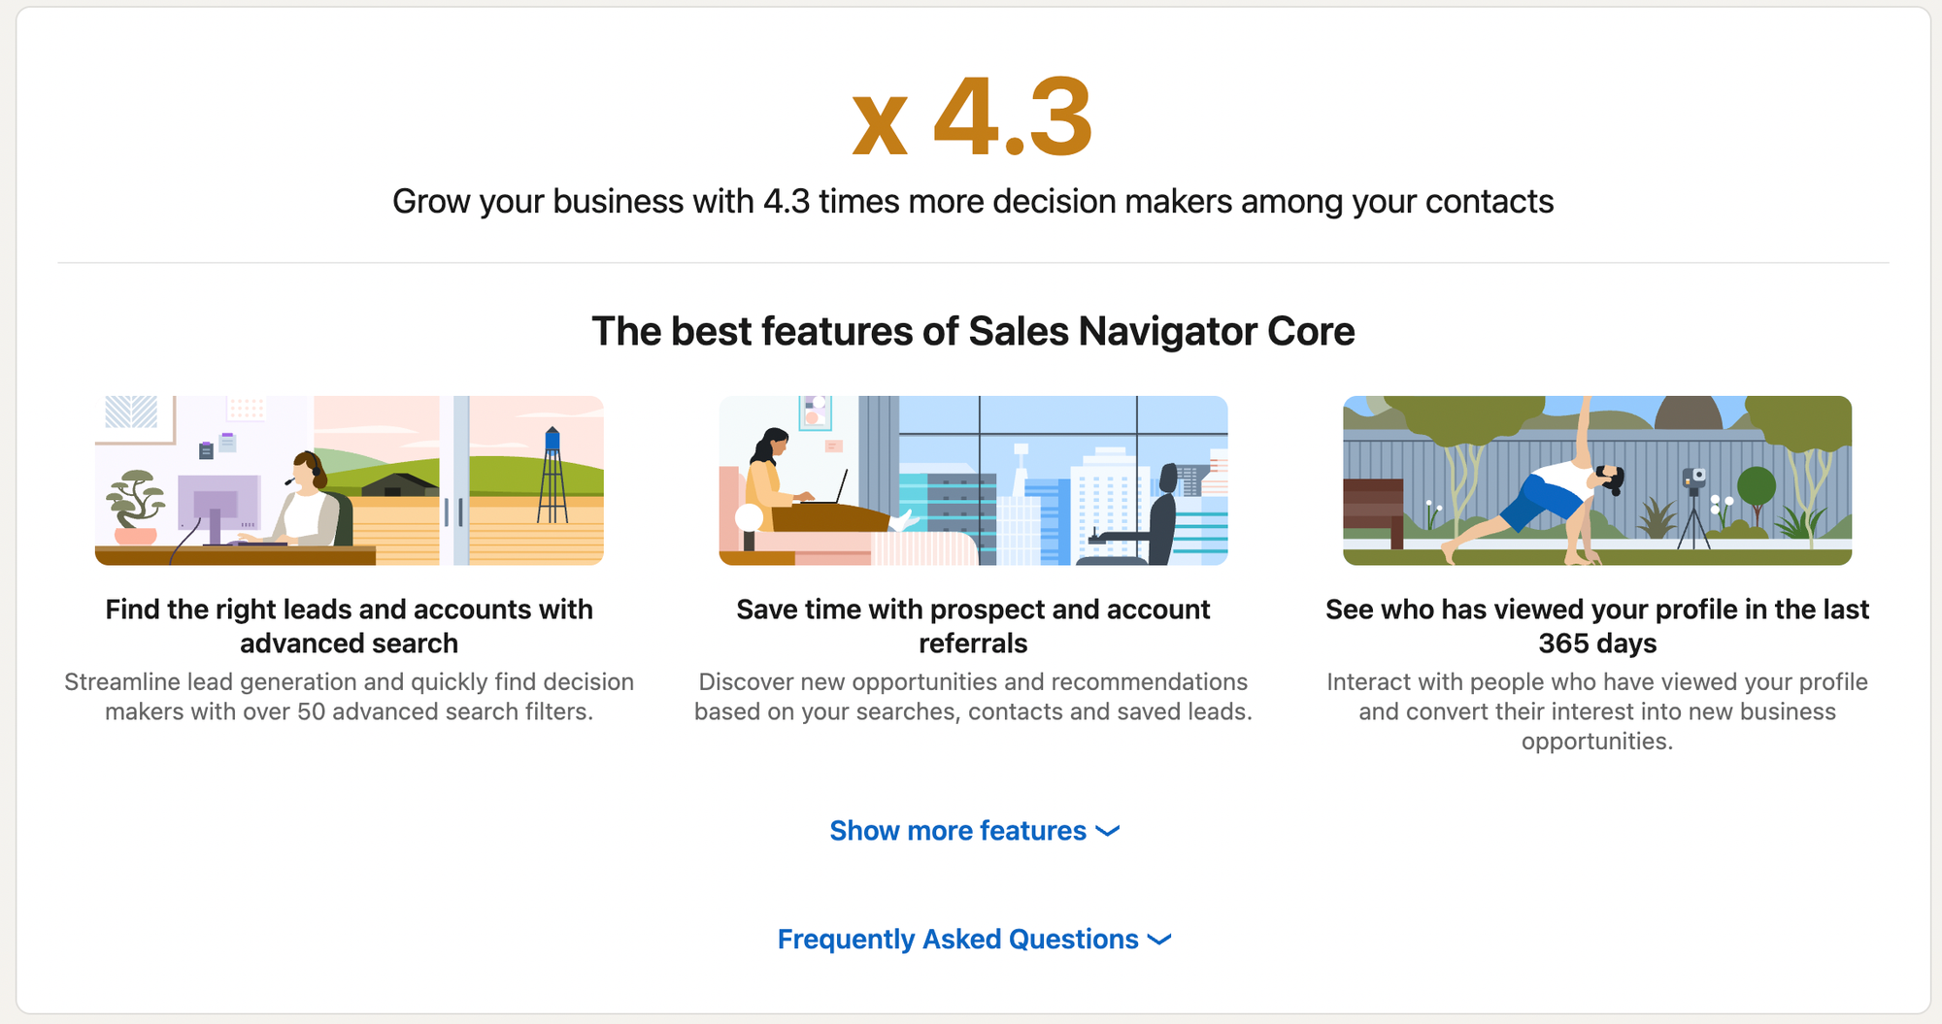Image resolution: width=1942 pixels, height=1024 pixels.
Task: Select the "Save time with prospect" feature title
Action: coord(973,626)
